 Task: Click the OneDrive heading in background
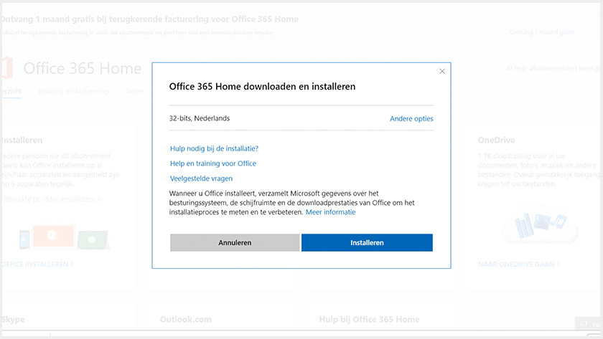tap(496, 140)
